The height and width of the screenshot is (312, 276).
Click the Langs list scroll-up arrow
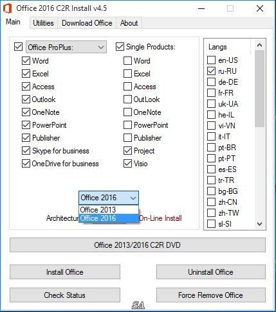259,45
